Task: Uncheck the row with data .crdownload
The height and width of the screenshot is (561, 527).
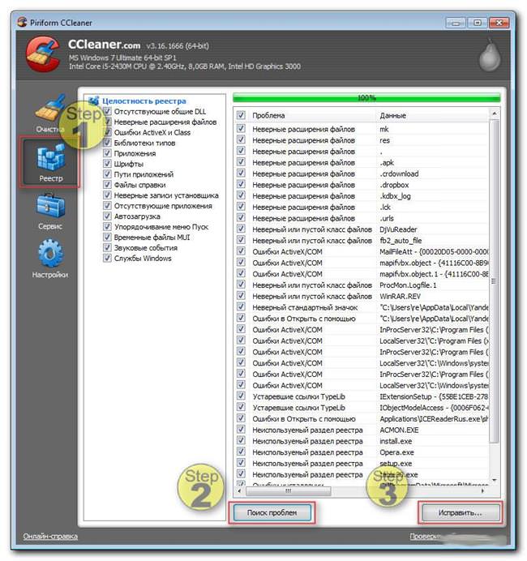Action: pos(241,173)
